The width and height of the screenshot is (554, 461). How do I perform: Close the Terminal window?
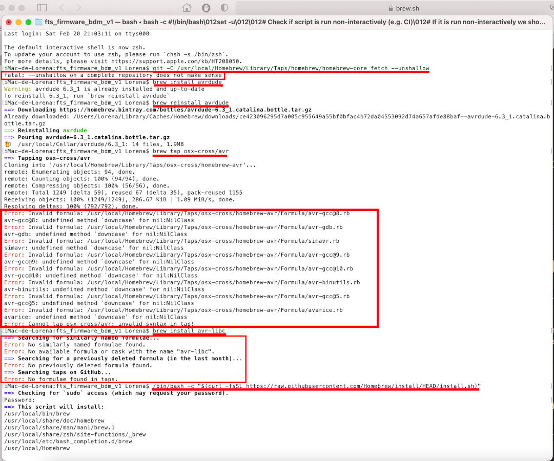[x=9, y=22]
